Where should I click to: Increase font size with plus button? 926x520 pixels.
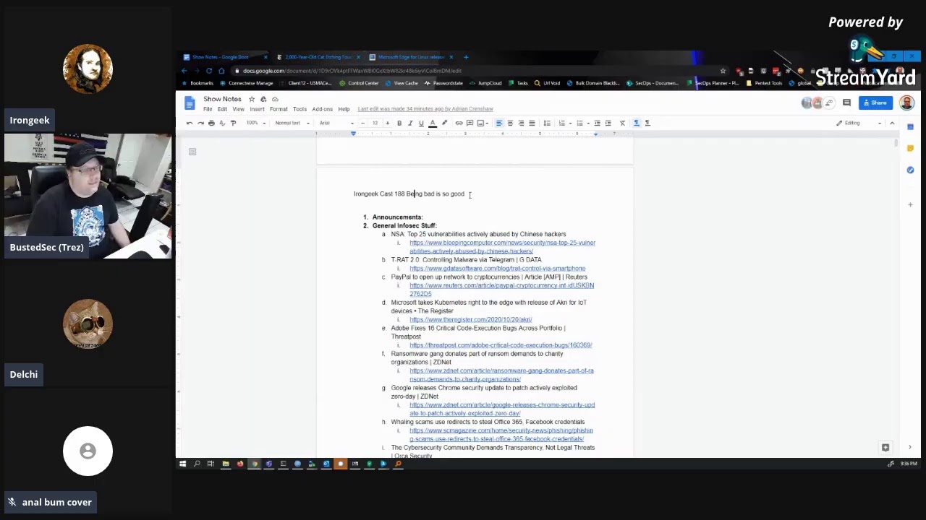click(388, 123)
